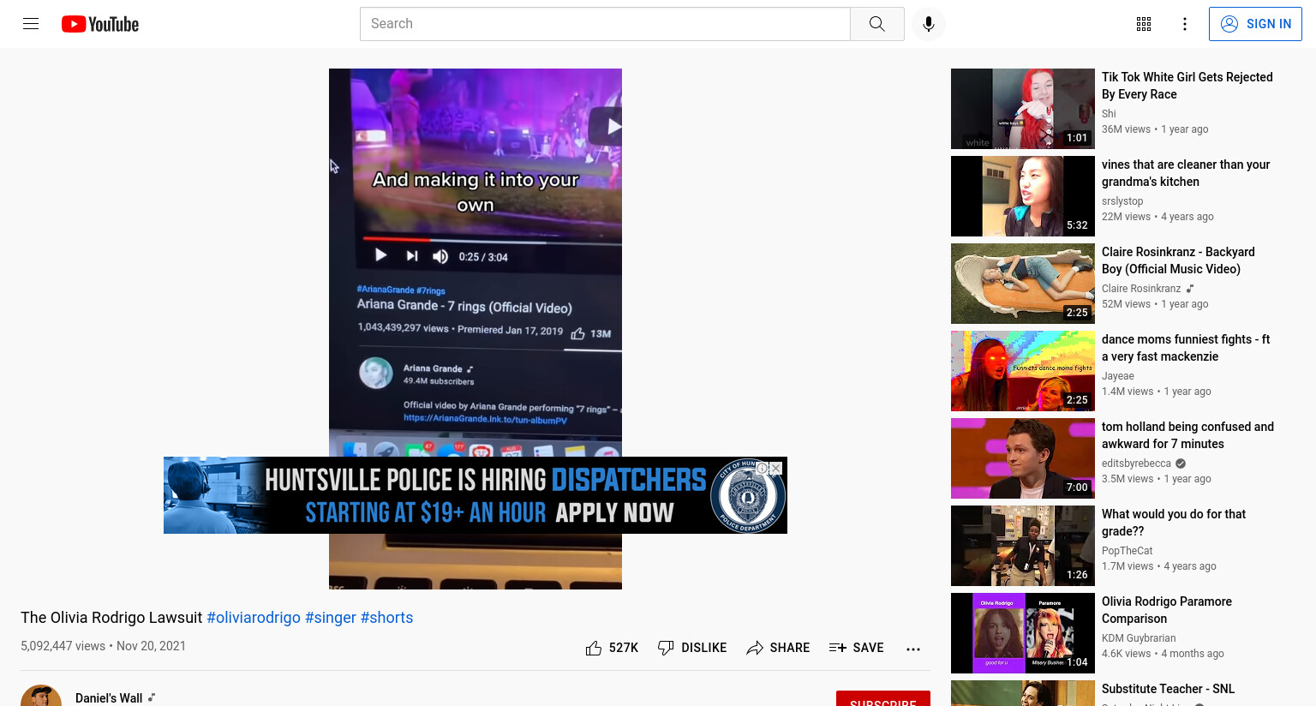The image size is (1316, 706).
Task: Open 'dance moms funniest fights' title
Action: point(1186,348)
